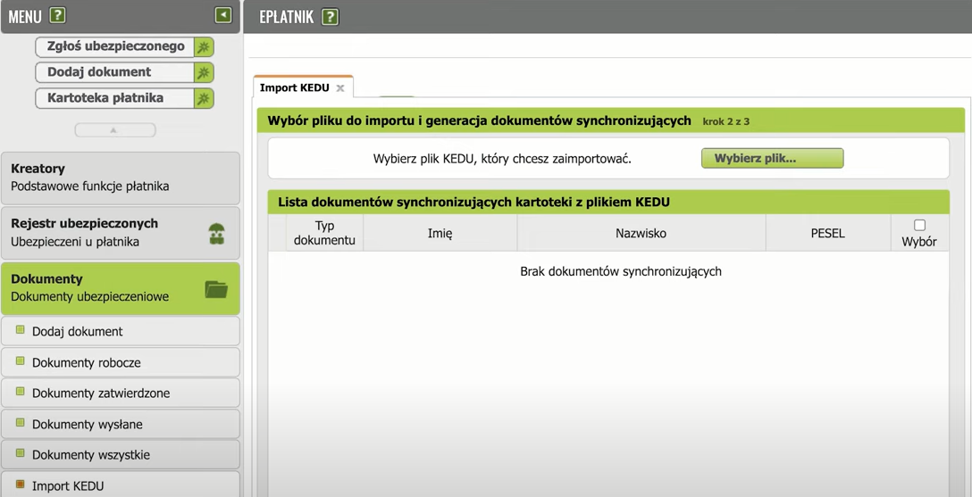
Task: Click green square icon next to Dokumenty wysłane
Action: click(x=20, y=423)
